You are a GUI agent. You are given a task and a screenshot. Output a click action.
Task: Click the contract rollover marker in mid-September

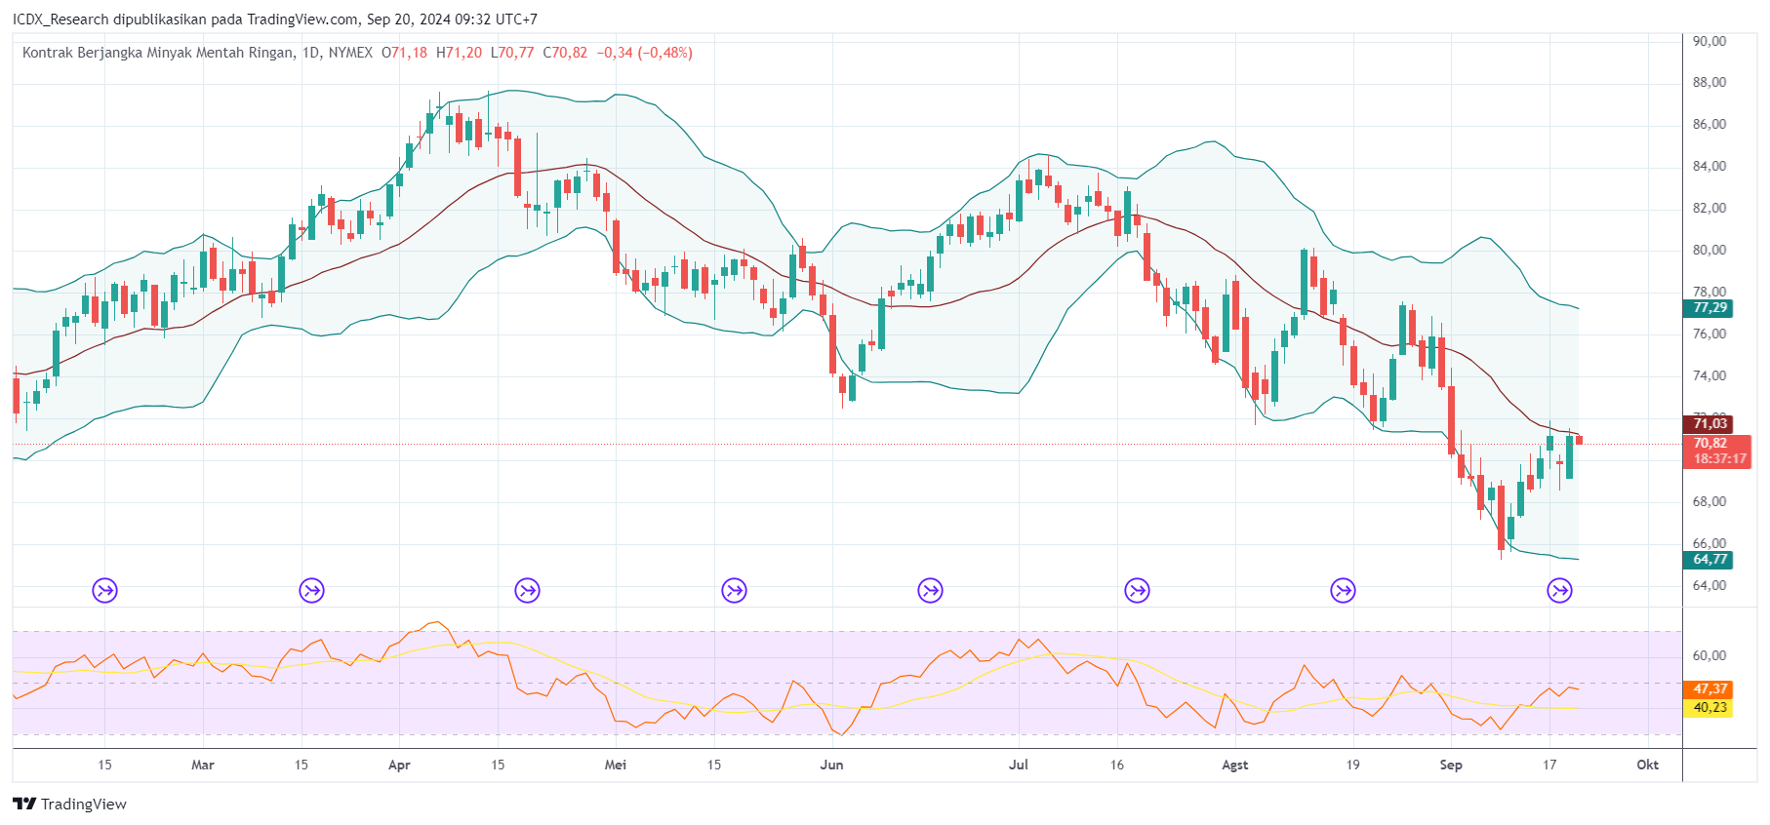pyautogui.click(x=1559, y=590)
